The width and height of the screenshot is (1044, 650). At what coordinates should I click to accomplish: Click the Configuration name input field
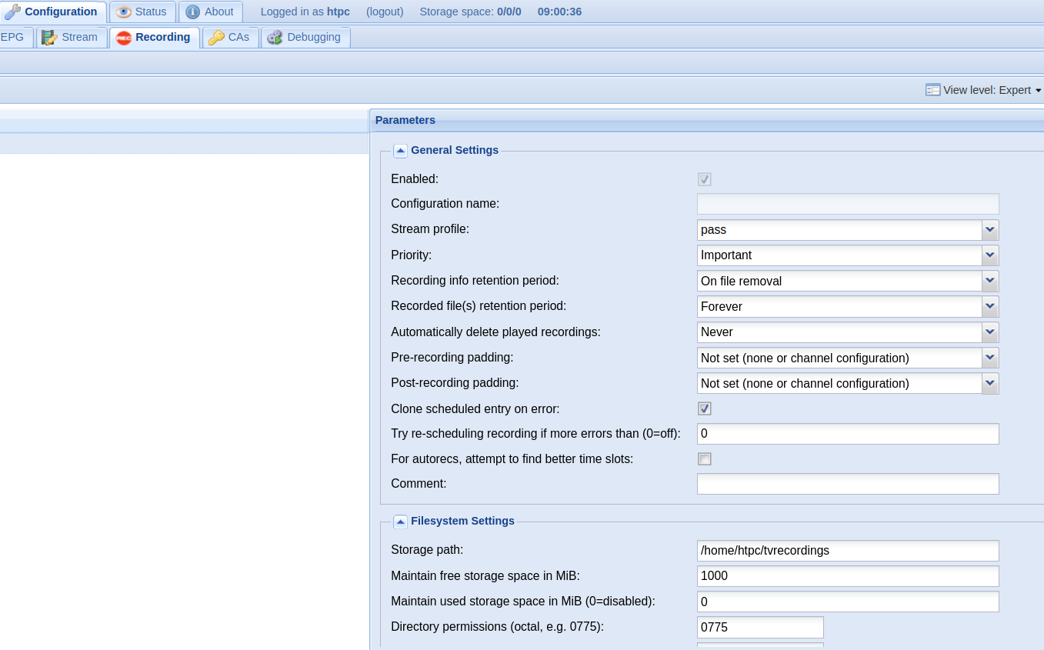click(848, 204)
